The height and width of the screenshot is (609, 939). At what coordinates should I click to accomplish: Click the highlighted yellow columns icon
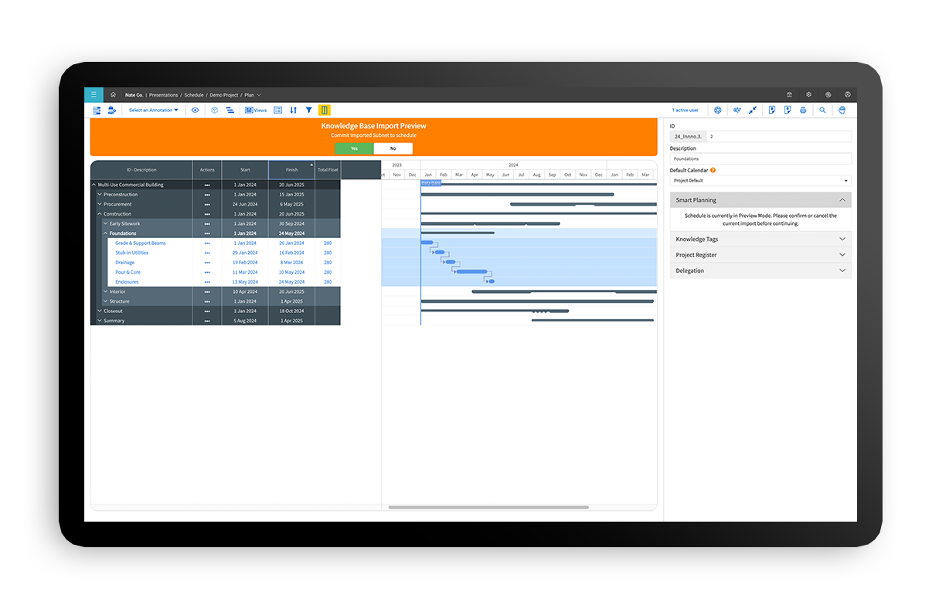[324, 111]
